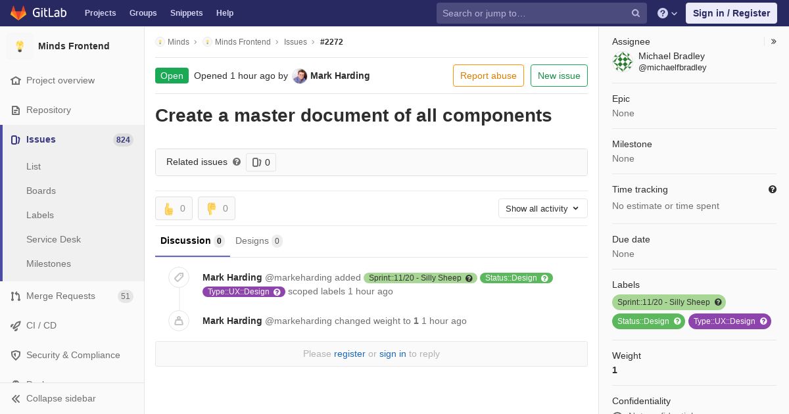Viewport: 789px width, 414px height.
Task: Click the weight change activity icon
Action: (179, 321)
